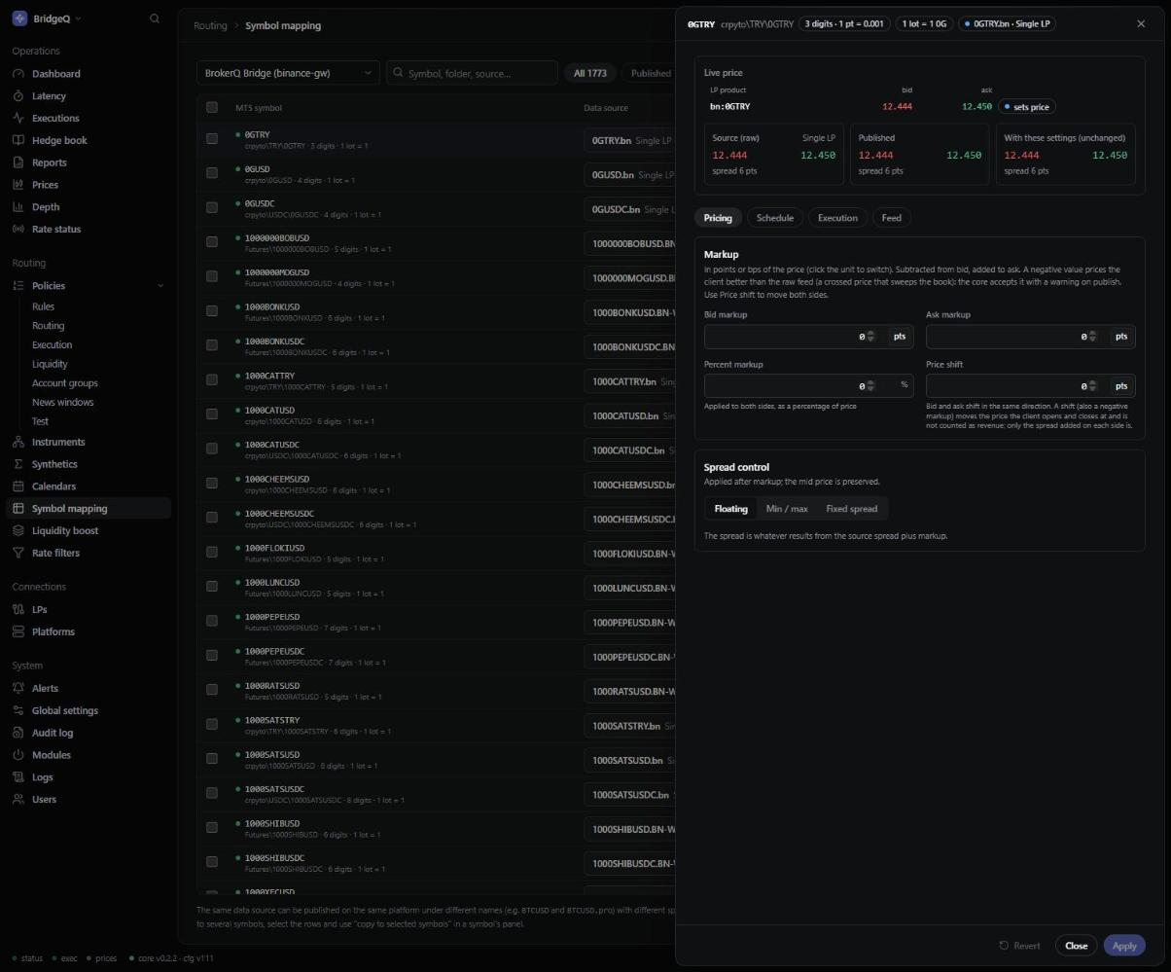Open the Prices icon
Image resolution: width=1171 pixels, height=972 pixels.
tap(18, 185)
